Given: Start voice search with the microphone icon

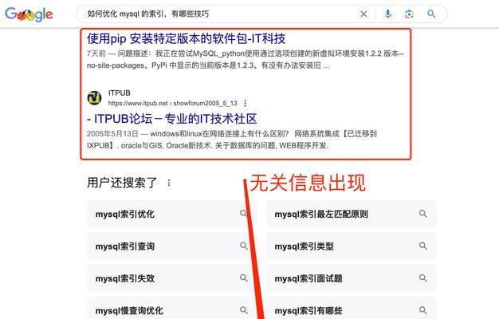Looking at the screenshot, I should (387, 14).
